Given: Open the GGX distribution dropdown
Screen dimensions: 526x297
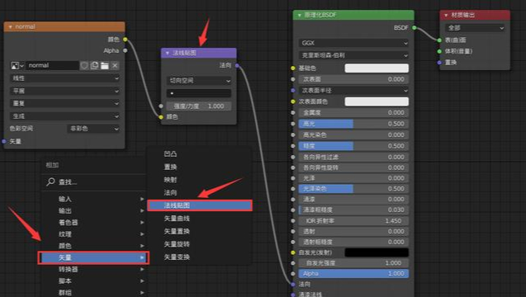Looking at the screenshot, I should (353, 43).
